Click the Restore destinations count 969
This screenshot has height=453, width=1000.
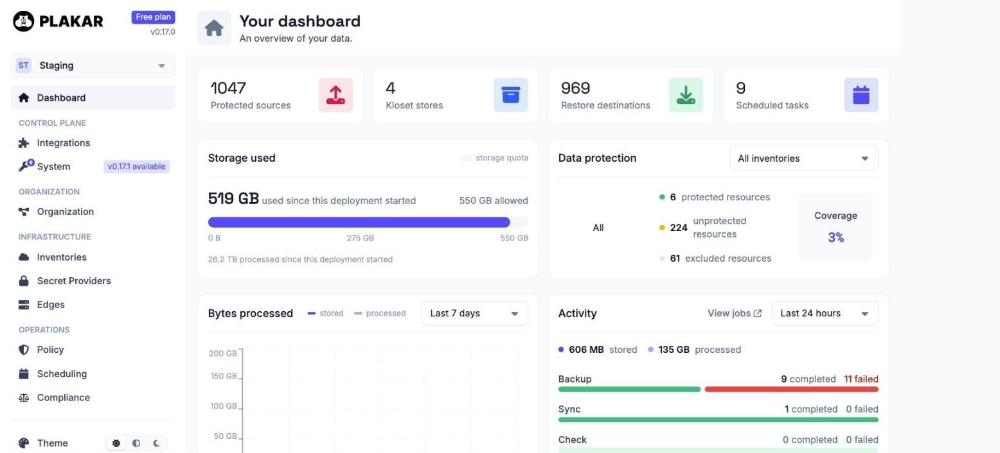click(575, 88)
